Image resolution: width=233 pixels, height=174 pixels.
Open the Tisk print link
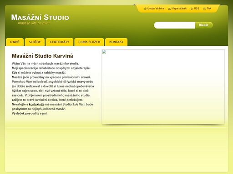[x=209, y=9]
